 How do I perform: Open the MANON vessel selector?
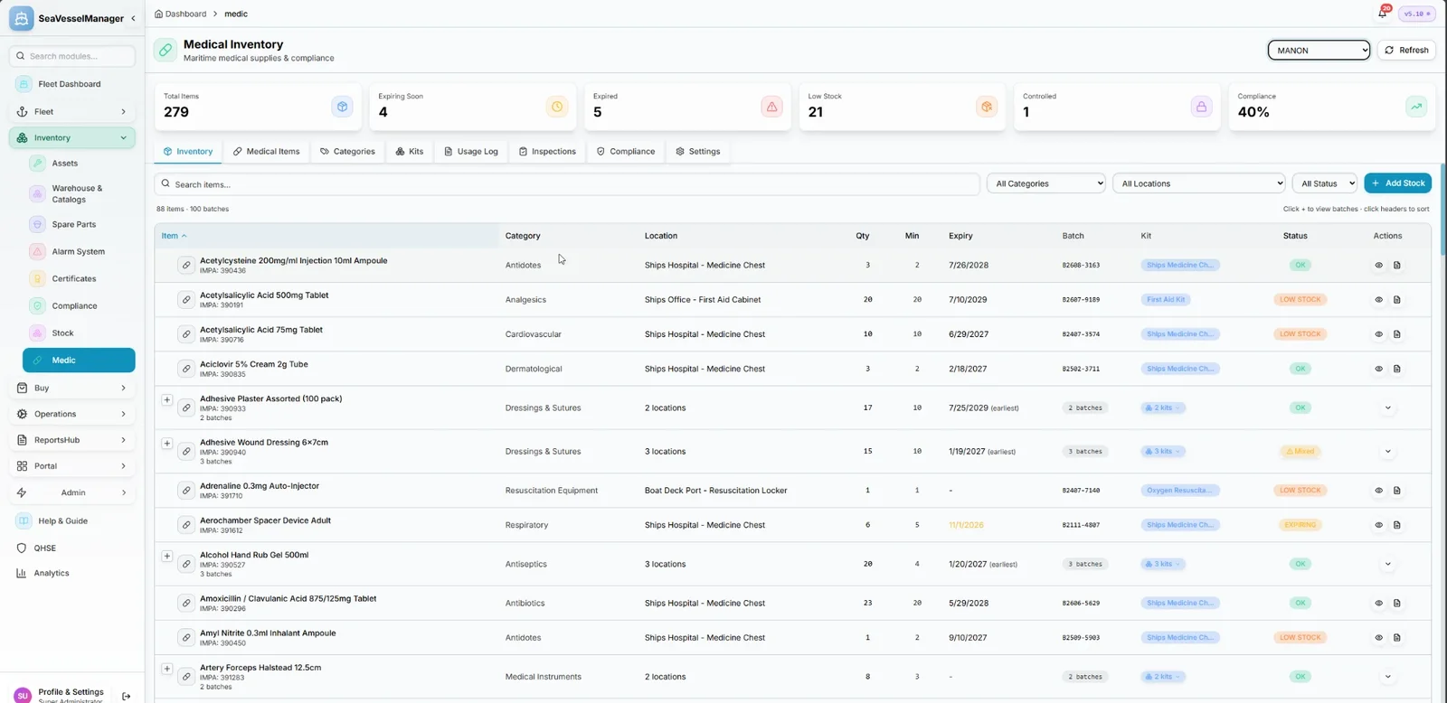[x=1319, y=51]
